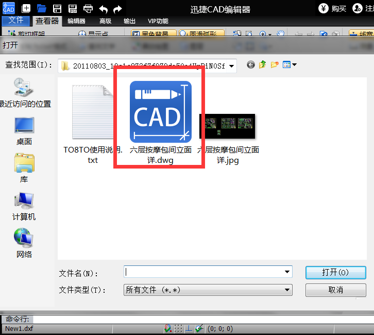Click the Undo arrow icon

click(103, 8)
